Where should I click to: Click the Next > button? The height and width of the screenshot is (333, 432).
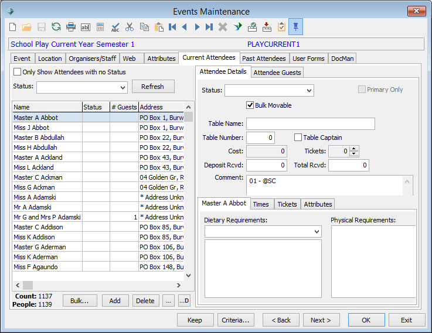(x=321, y=320)
